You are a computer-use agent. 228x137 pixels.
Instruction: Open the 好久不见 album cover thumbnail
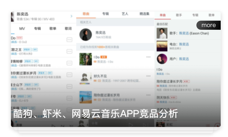pyautogui.click(x=86, y=78)
